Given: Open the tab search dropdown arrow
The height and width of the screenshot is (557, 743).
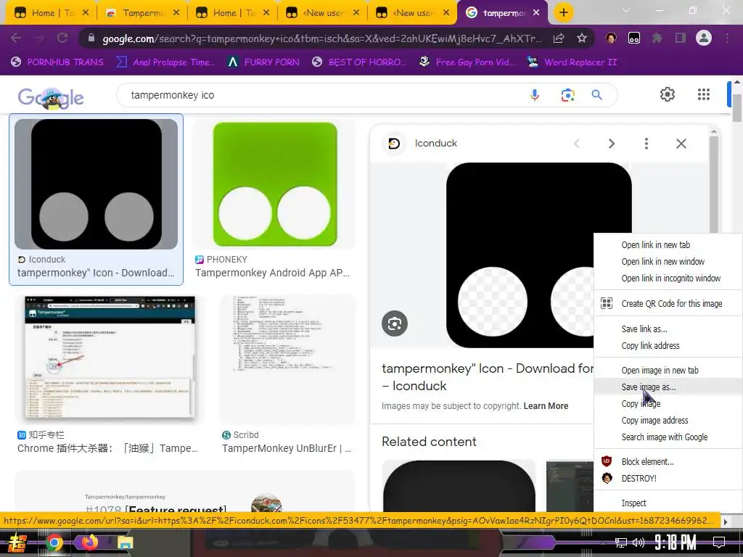Looking at the screenshot, I should coord(626,10).
